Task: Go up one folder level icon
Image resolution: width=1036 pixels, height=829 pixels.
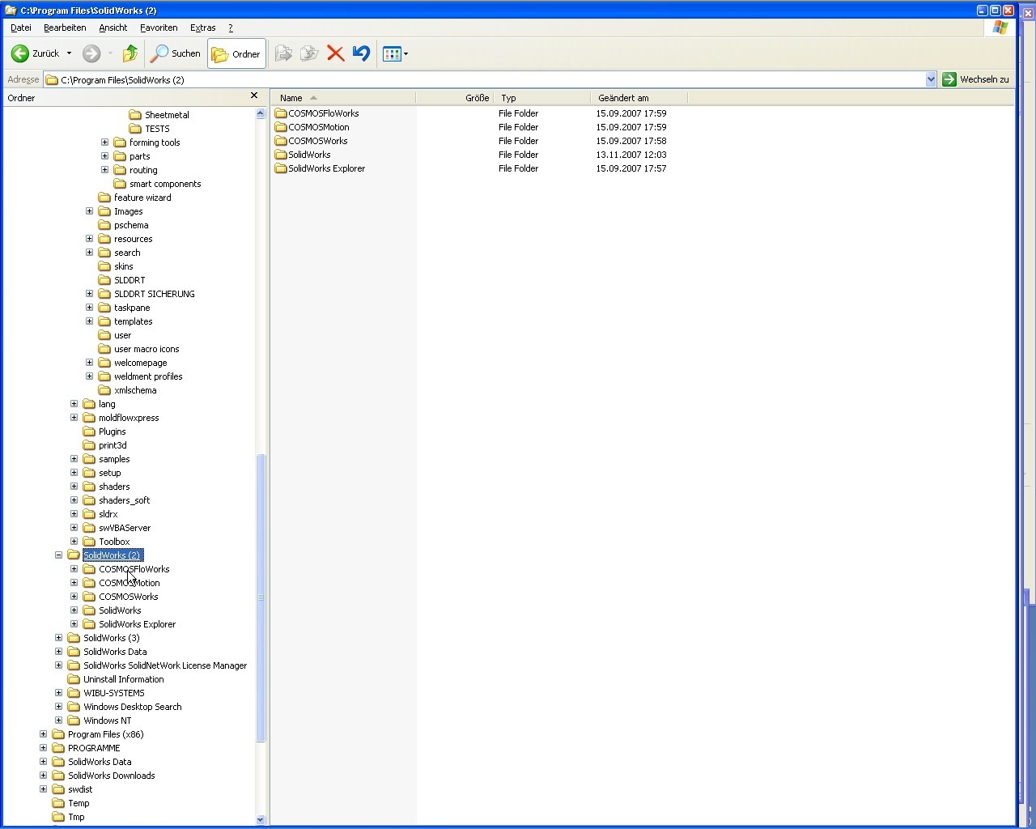Action: (x=130, y=53)
